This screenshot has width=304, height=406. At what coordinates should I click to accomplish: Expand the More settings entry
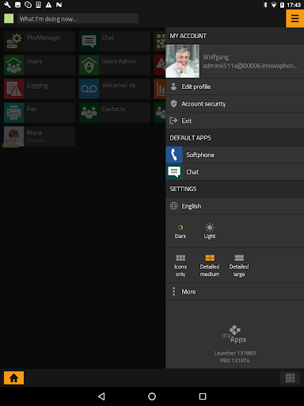[234, 292]
